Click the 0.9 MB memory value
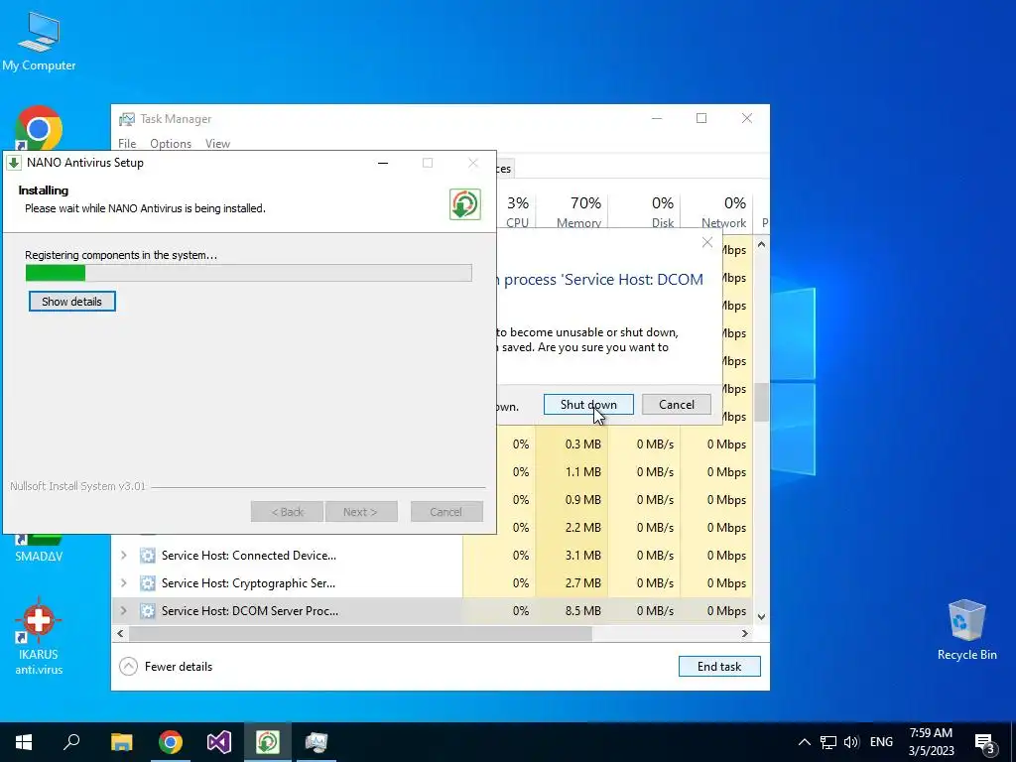The image size is (1016, 762). coord(583,500)
